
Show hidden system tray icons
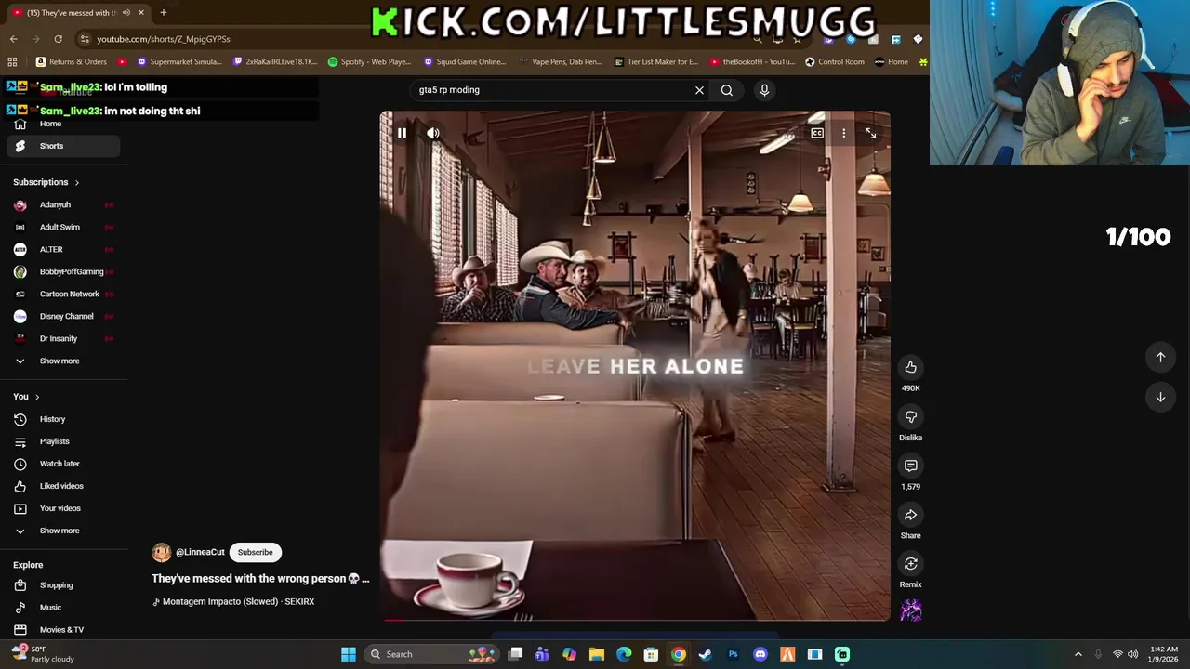coord(1078,654)
